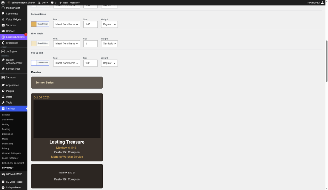
Task: Click the Sermons list icon below Sermon Post
Action: (3, 77)
